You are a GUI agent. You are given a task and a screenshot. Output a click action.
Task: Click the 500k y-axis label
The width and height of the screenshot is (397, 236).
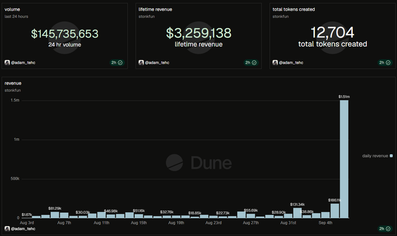[x=15, y=179]
